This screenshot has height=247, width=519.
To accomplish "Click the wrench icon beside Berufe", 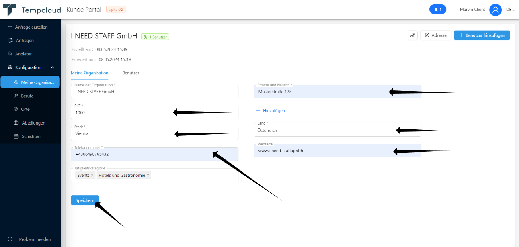I will click(x=16, y=96).
